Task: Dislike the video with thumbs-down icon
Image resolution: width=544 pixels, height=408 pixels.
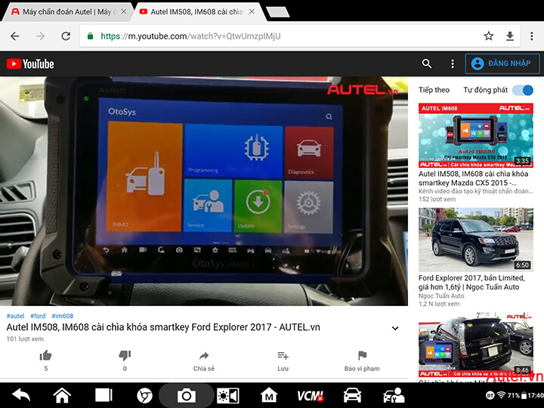Action: pyautogui.click(x=125, y=355)
